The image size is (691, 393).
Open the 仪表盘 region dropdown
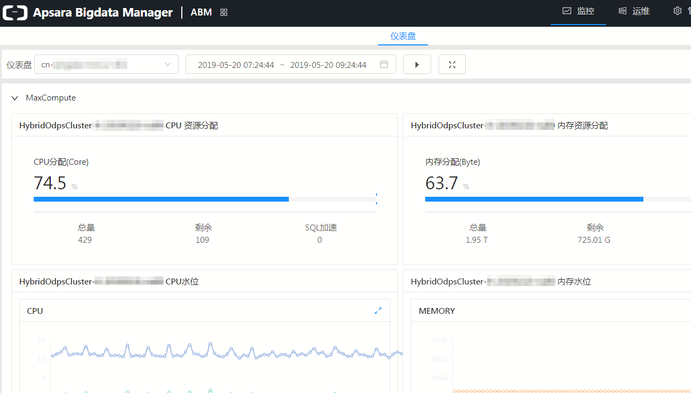pos(106,65)
